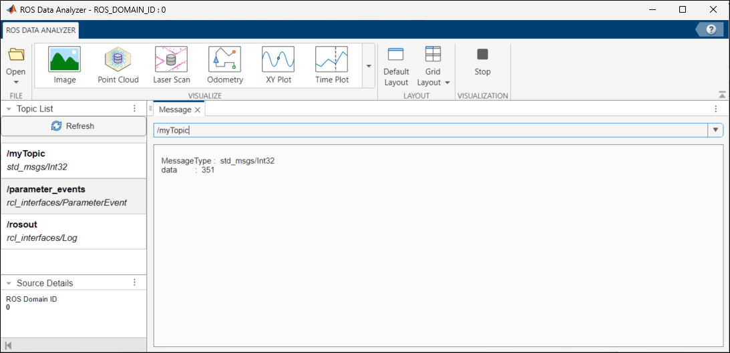The height and width of the screenshot is (353, 730).
Task: Collapse the Topic List panel
Action: click(9, 109)
